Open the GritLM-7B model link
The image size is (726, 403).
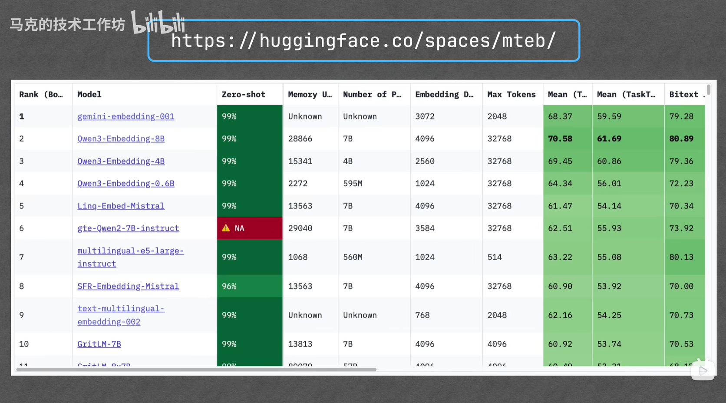point(99,344)
